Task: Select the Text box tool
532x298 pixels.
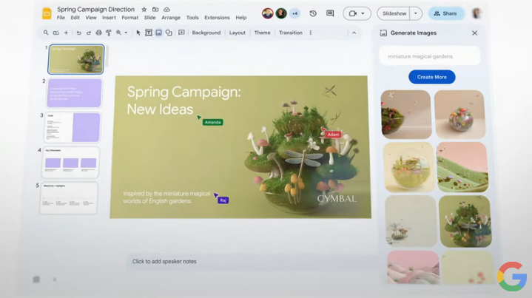Action: click(149, 33)
